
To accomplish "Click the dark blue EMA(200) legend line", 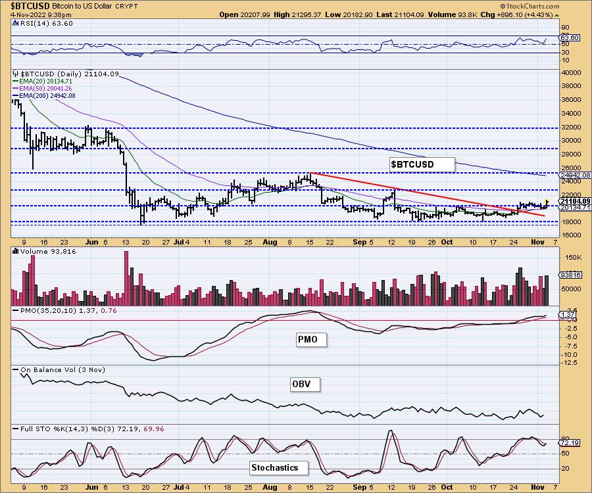I will click(x=16, y=96).
